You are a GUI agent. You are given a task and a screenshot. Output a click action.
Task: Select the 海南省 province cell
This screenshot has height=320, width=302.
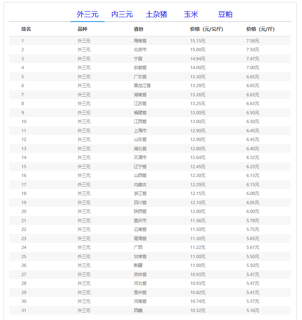coord(140,41)
